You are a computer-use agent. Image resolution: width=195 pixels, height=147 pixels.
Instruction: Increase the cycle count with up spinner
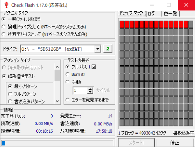coord(90,89)
